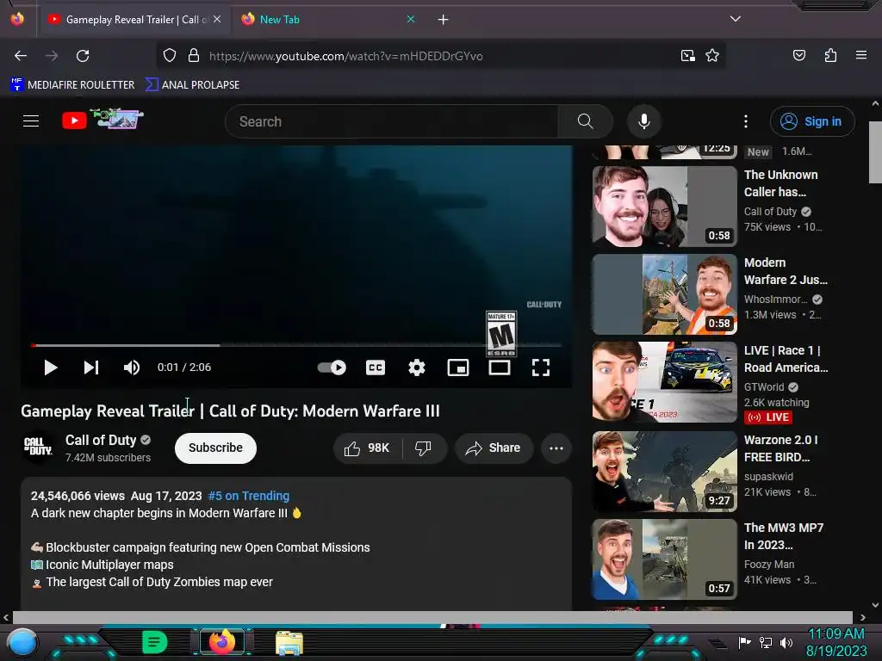Dislike this video
The width and height of the screenshot is (882, 661).
click(423, 448)
